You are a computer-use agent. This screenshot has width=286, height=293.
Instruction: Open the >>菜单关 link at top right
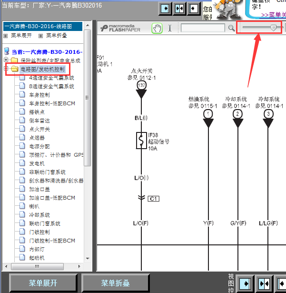[274, 15]
